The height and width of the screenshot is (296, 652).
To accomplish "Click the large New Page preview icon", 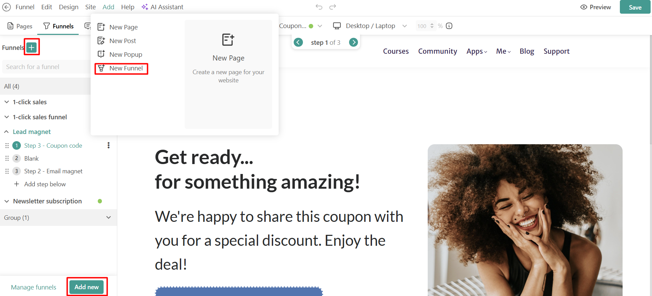I will pos(228,40).
